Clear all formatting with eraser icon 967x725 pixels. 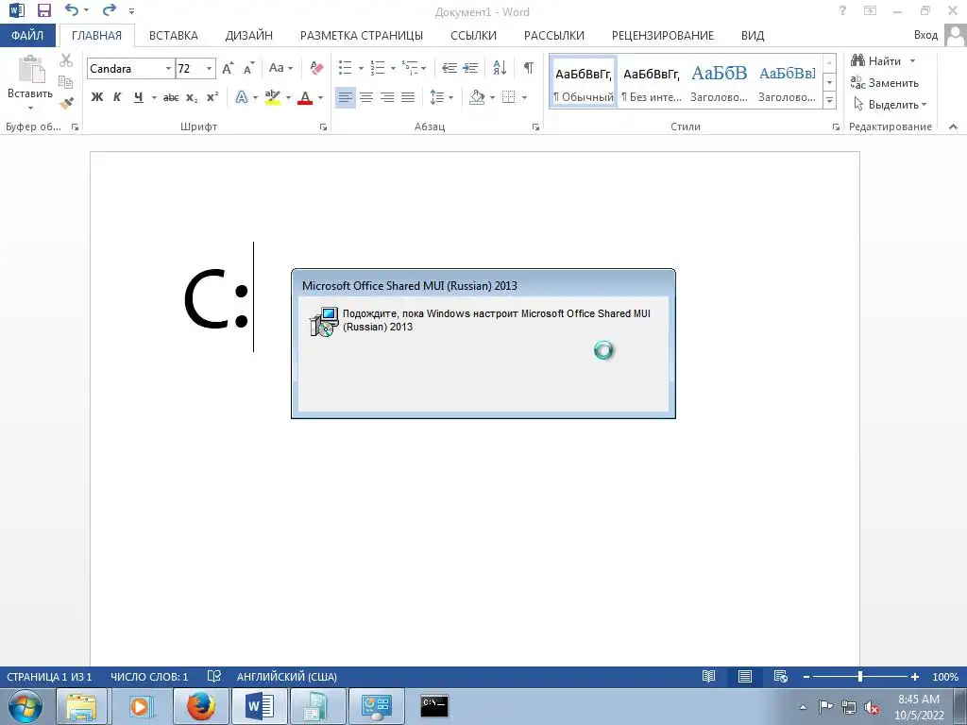(317, 68)
